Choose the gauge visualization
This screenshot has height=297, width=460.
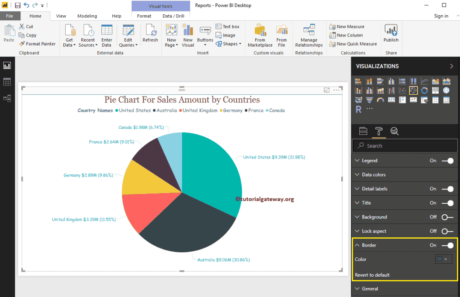[x=380, y=100]
